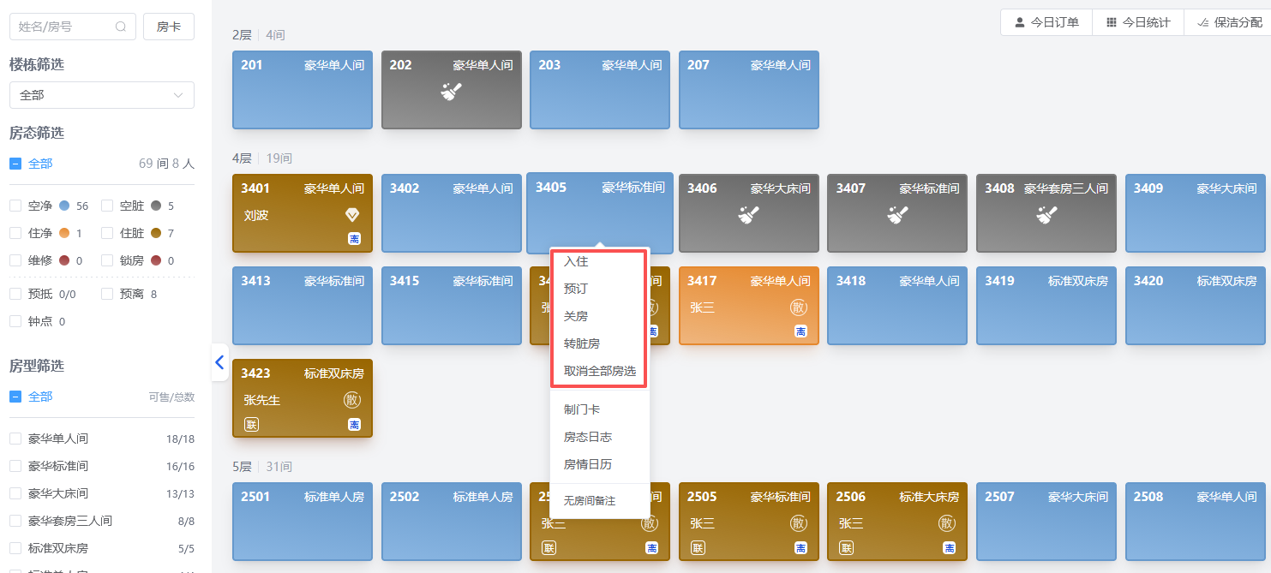The image size is (1271, 573).
Task: Check the 预抵 filter
Action: click(15, 294)
